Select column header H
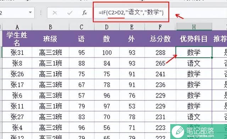 coord(194,27)
